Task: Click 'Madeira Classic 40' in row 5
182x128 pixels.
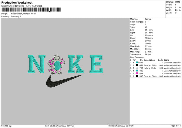Action: 172,73
